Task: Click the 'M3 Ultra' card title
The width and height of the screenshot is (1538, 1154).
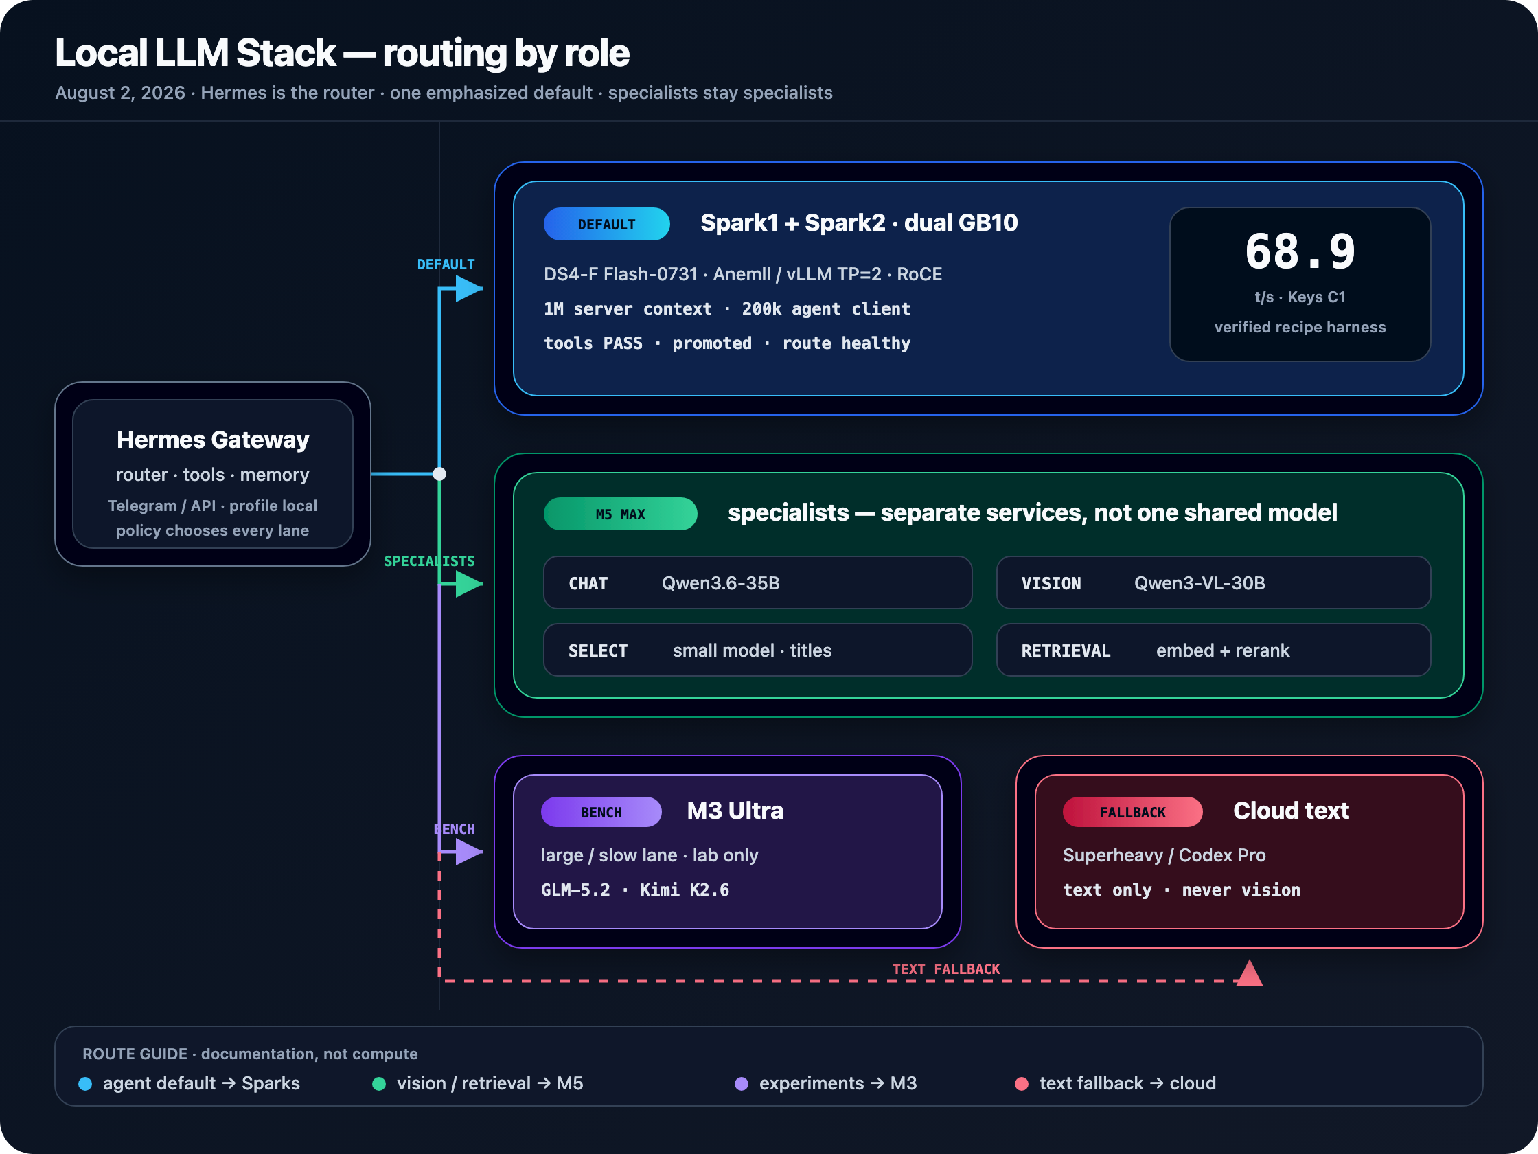Action: click(735, 811)
